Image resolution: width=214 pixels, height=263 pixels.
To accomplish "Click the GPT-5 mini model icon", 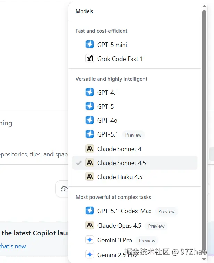I will tap(90, 45).
